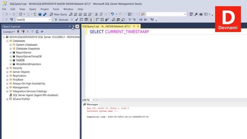
Task: Open the File menu
Action: tap(4, 9)
